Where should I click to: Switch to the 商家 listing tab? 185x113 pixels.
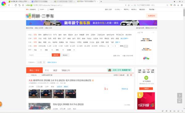[55, 70]
